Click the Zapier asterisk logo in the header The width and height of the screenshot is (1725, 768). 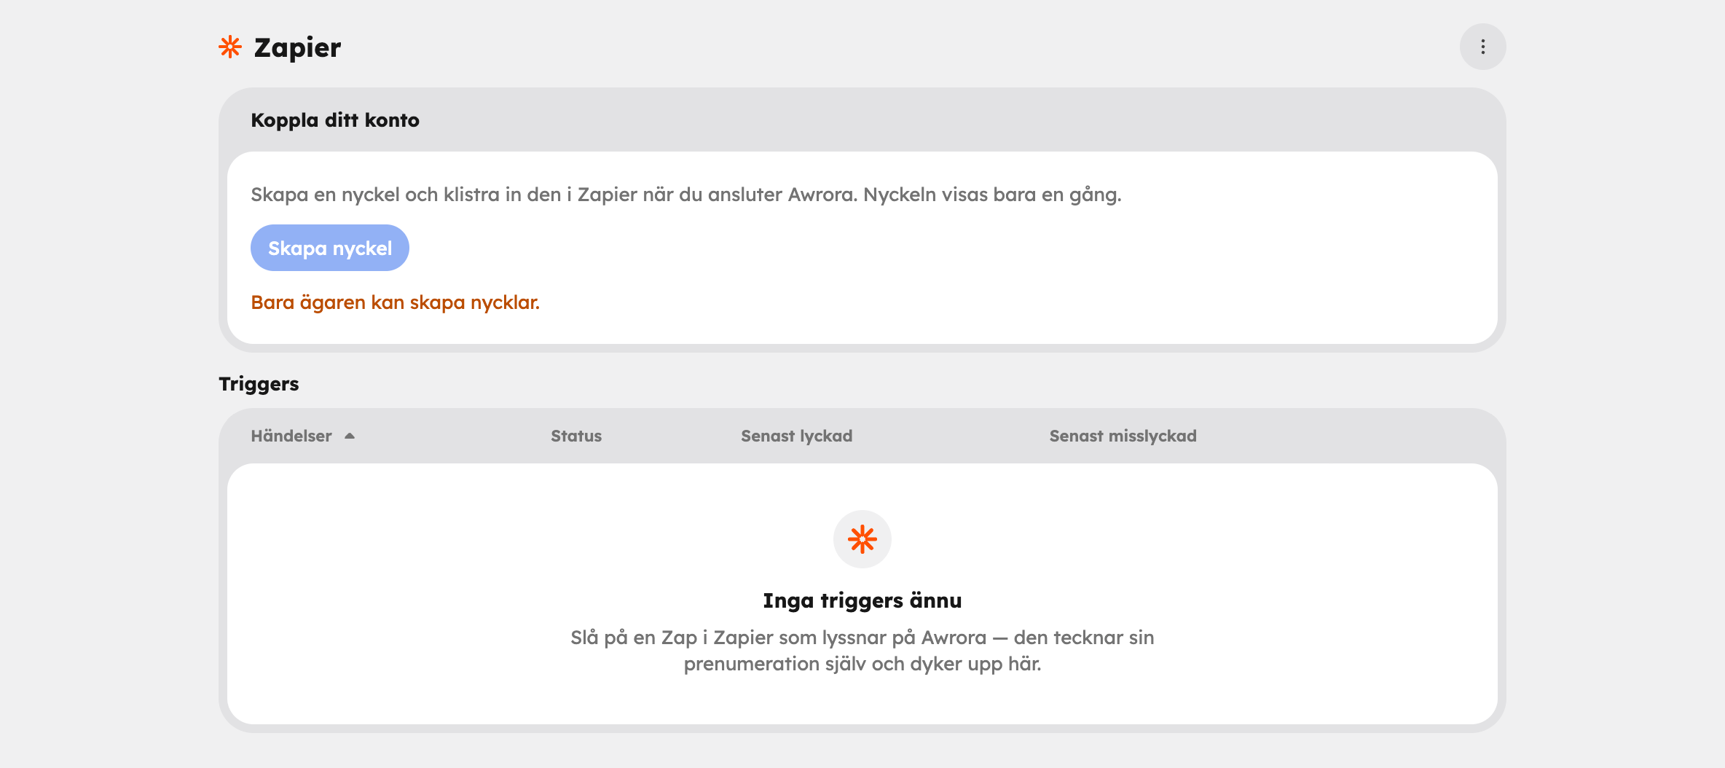(230, 47)
